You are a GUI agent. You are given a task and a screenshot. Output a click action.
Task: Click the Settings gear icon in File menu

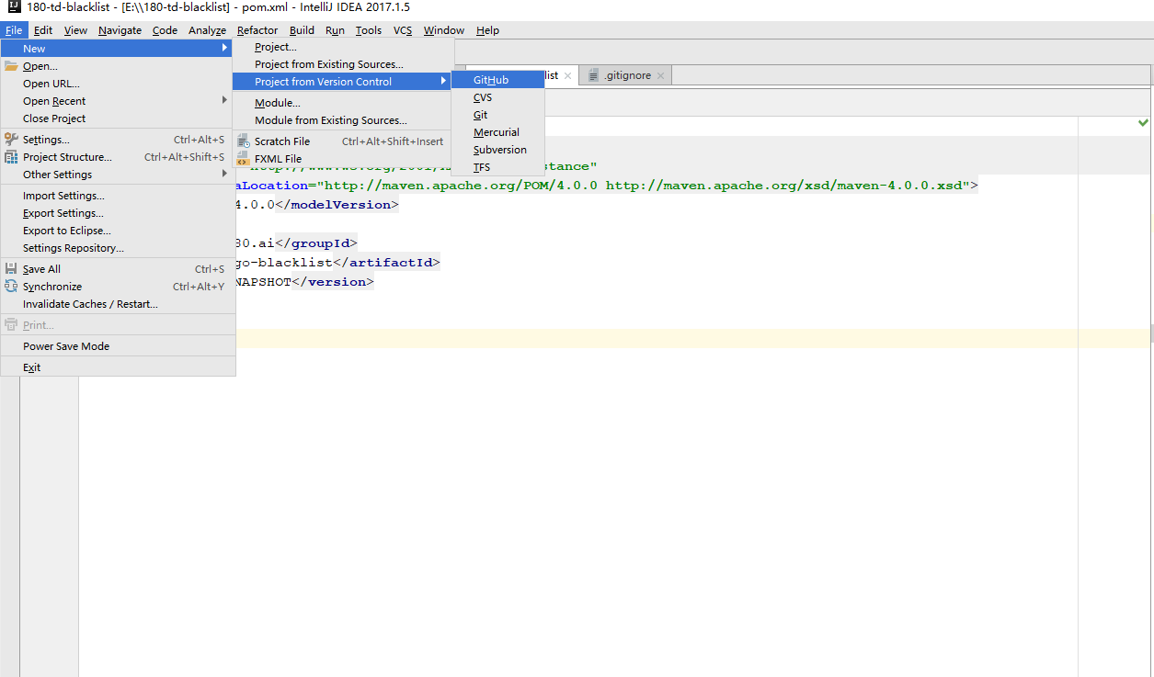coord(9,140)
